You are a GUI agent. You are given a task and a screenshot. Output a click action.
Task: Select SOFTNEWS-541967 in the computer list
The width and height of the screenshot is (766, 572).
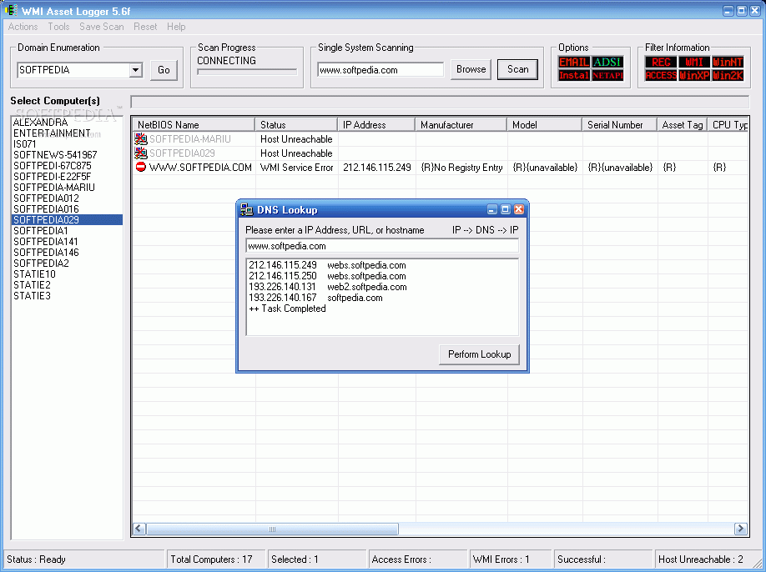[x=67, y=155]
